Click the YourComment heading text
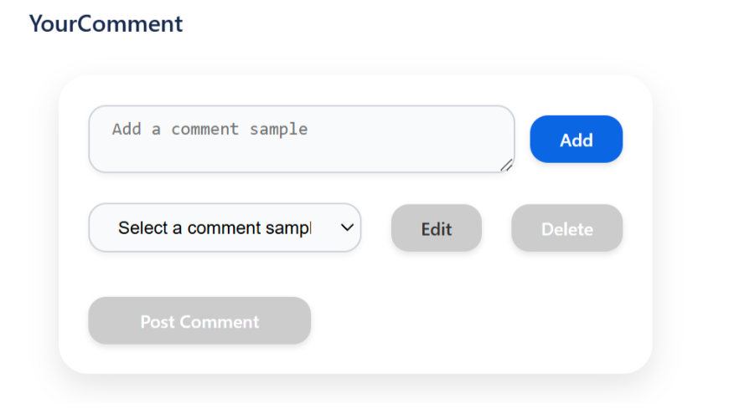729x414 pixels. (106, 23)
